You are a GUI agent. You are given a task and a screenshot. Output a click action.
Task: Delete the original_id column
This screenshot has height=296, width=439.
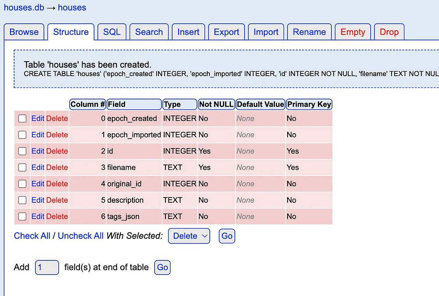tap(57, 184)
